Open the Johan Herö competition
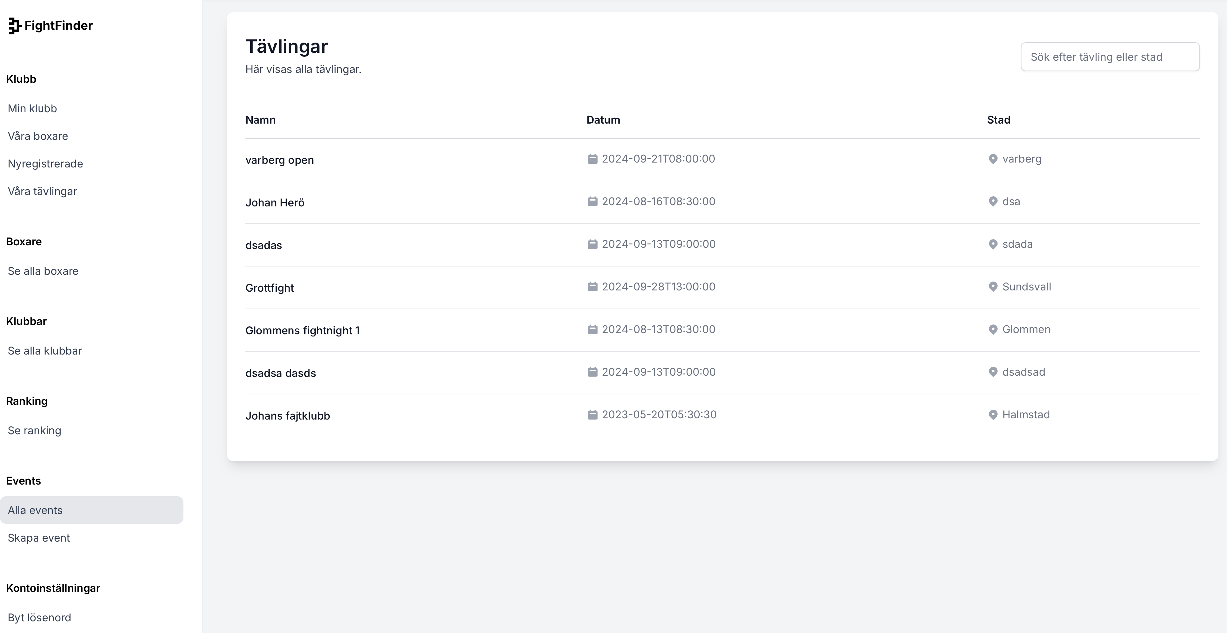This screenshot has height=633, width=1227. coord(275,202)
